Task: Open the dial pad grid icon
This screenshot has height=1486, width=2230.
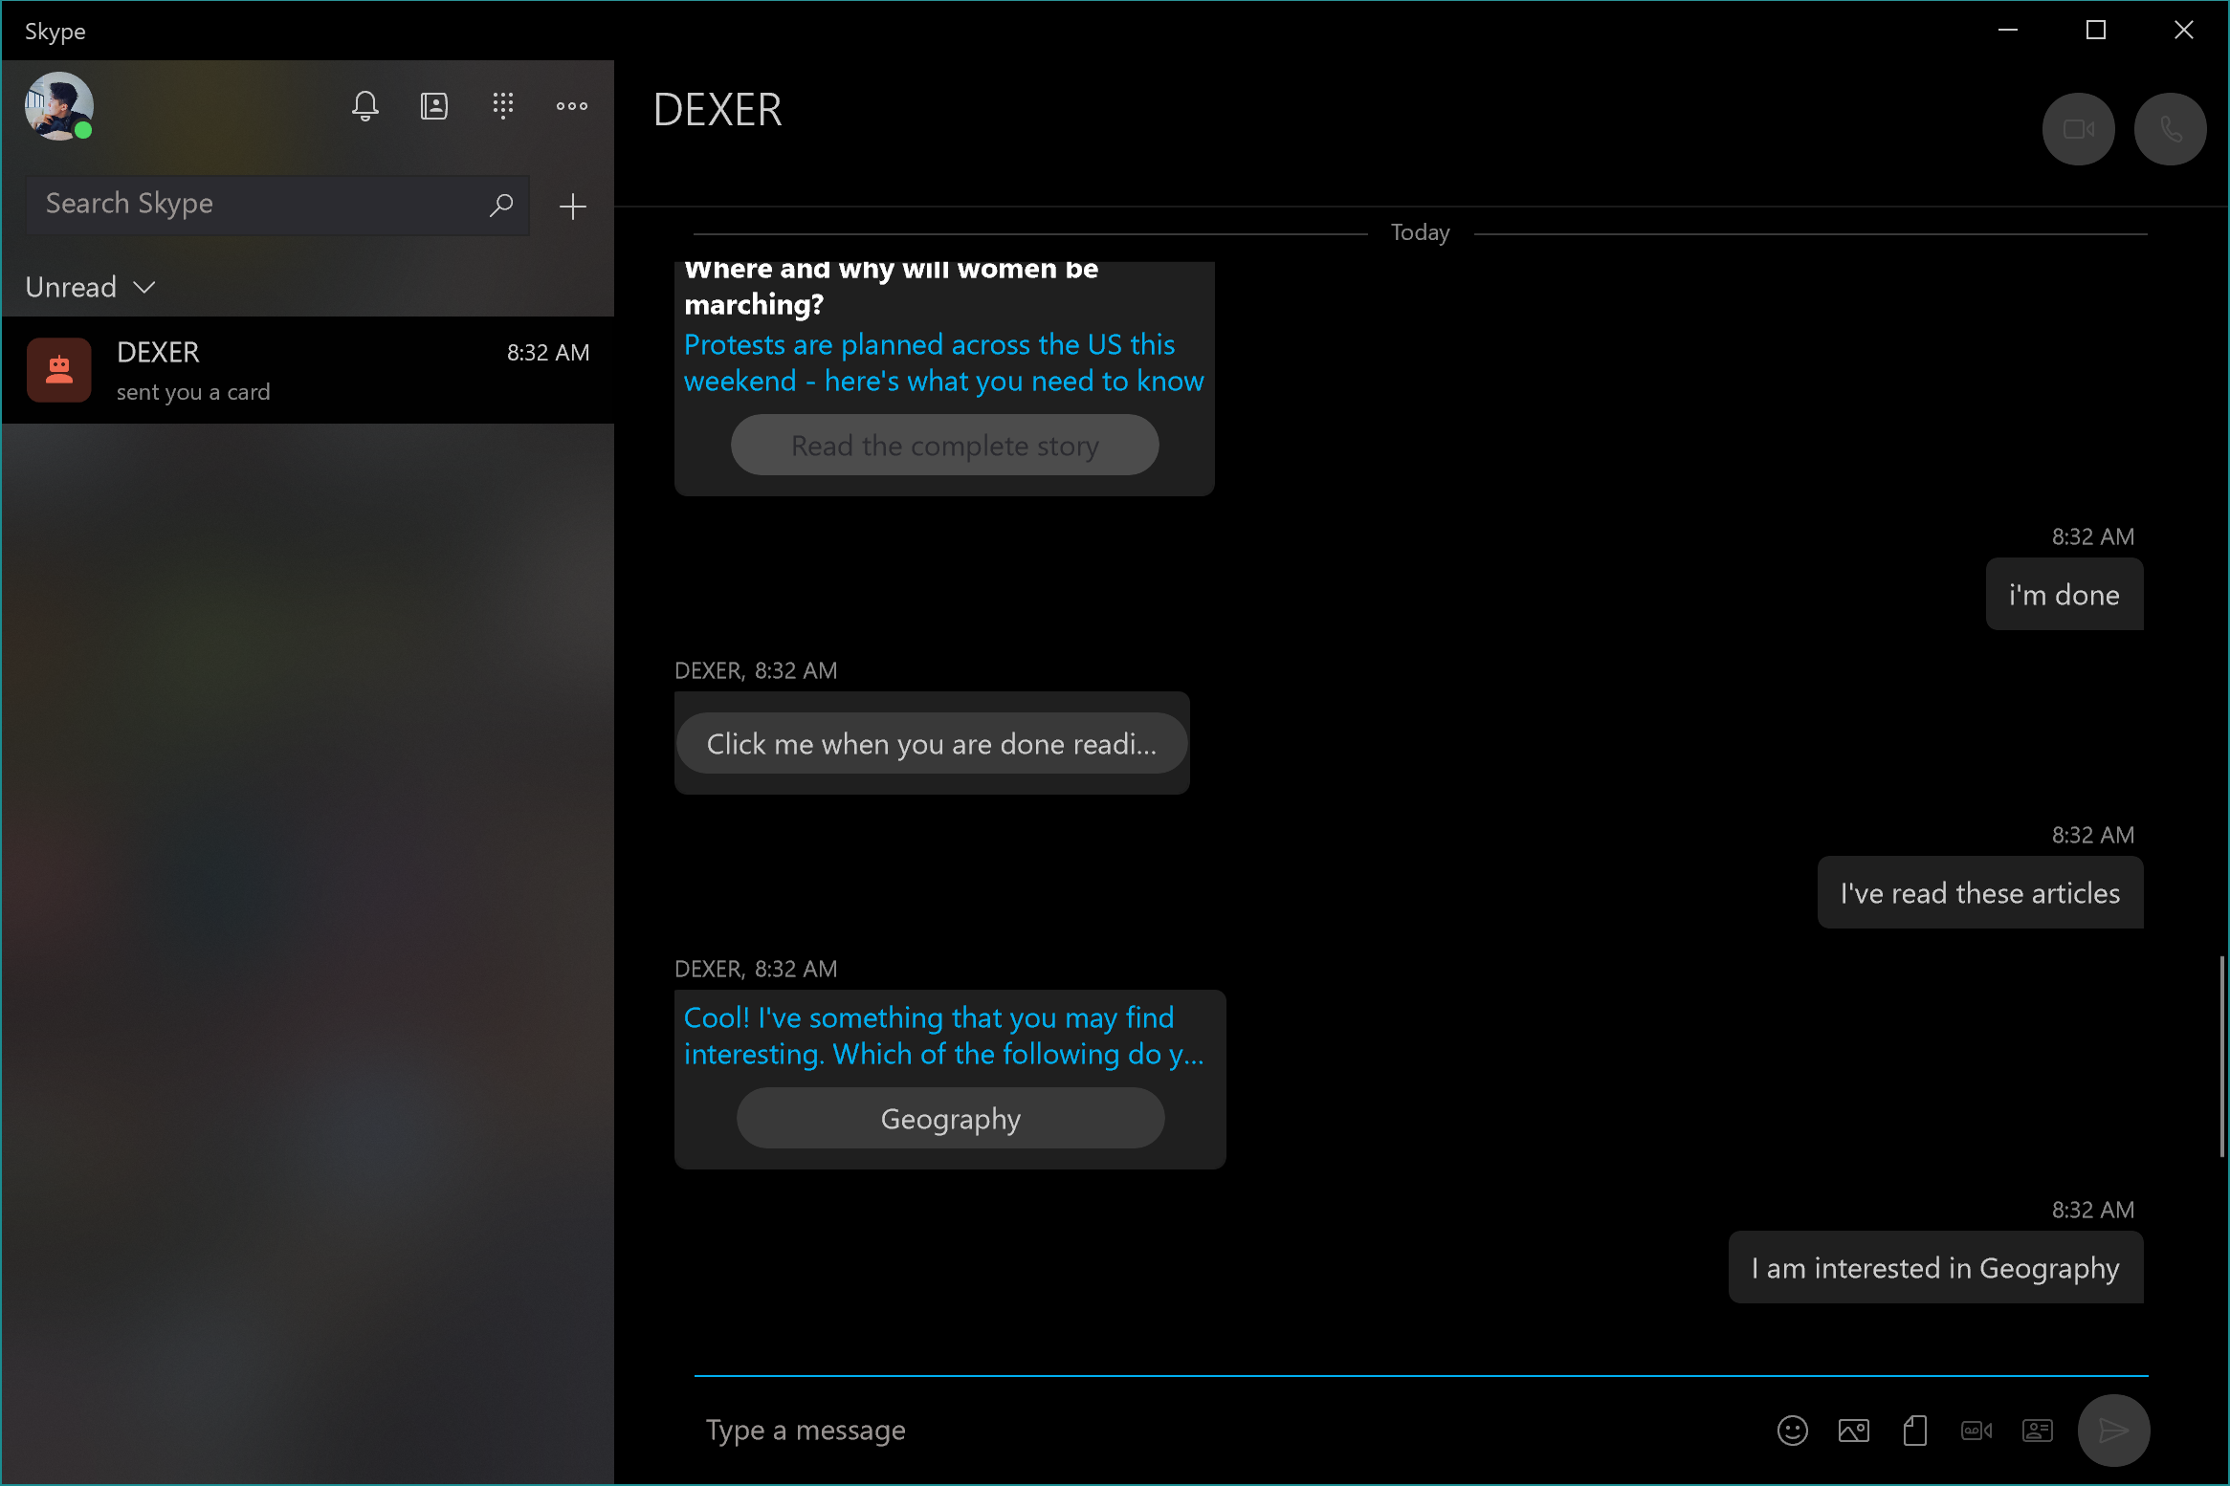Action: pos(503,106)
